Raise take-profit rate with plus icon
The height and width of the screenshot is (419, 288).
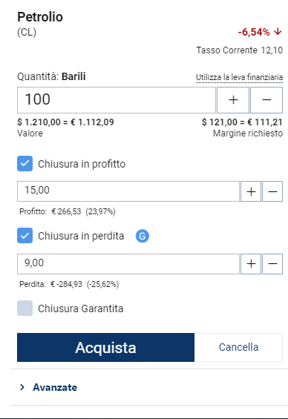(x=251, y=191)
